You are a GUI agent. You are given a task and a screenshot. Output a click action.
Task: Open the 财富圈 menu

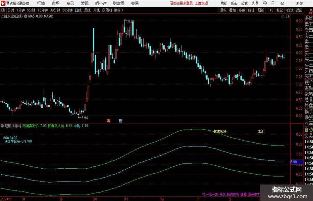click(x=119, y=3)
